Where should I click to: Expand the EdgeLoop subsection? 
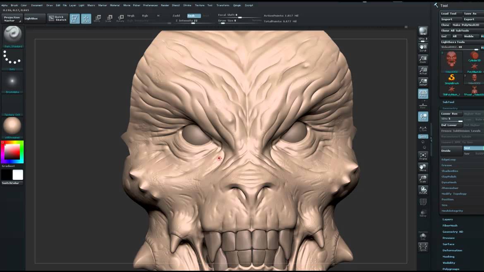point(448,160)
